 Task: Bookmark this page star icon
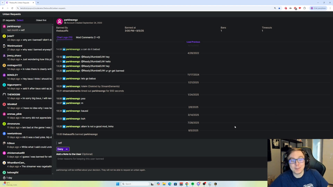click(x=279, y=8)
